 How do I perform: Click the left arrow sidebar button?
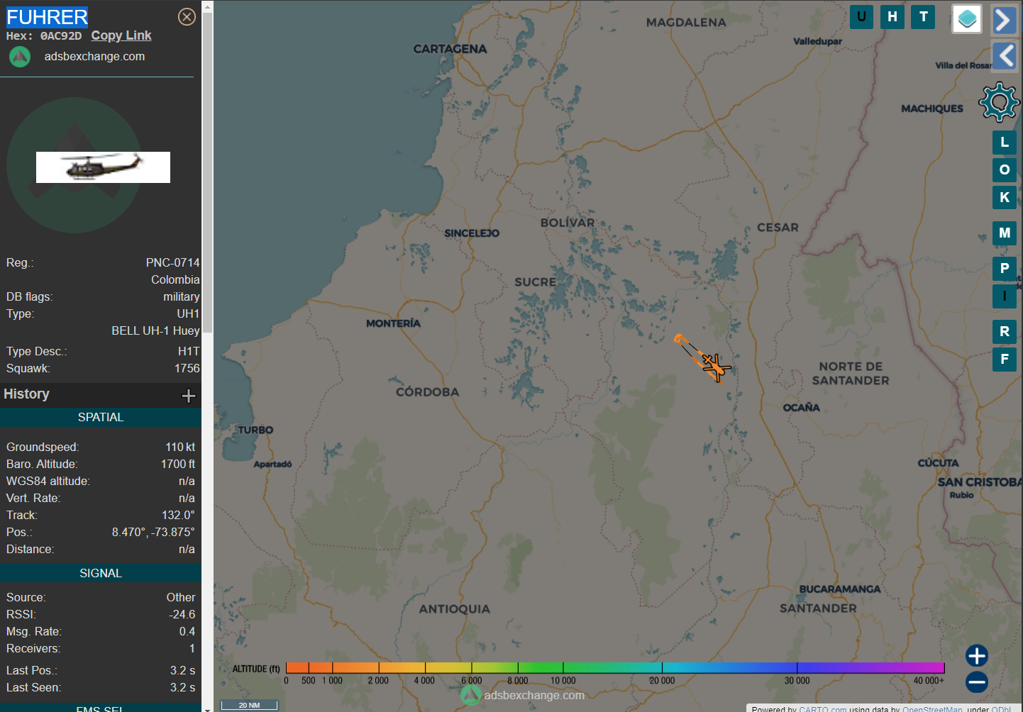1004,55
